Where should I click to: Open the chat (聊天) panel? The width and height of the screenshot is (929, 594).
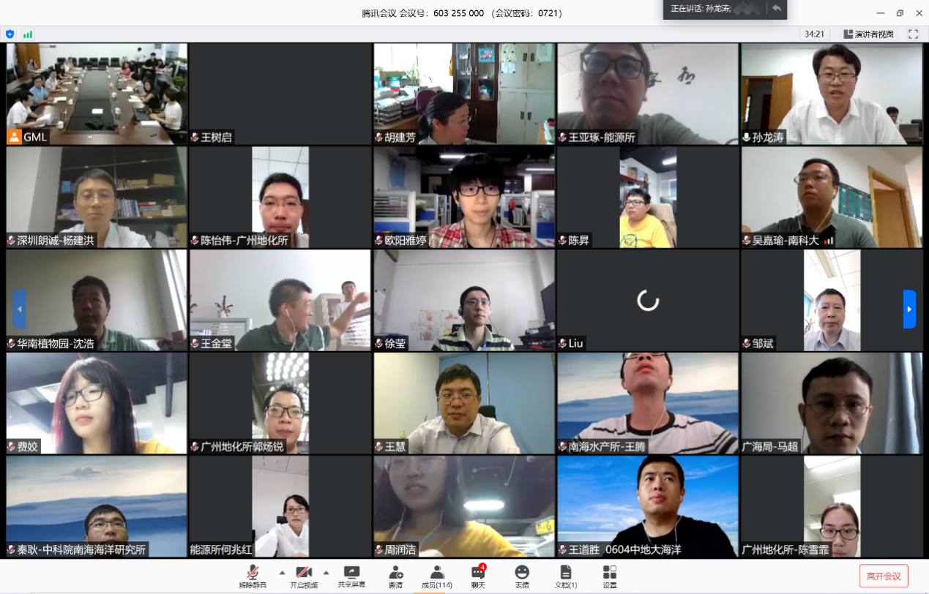coord(478,576)
